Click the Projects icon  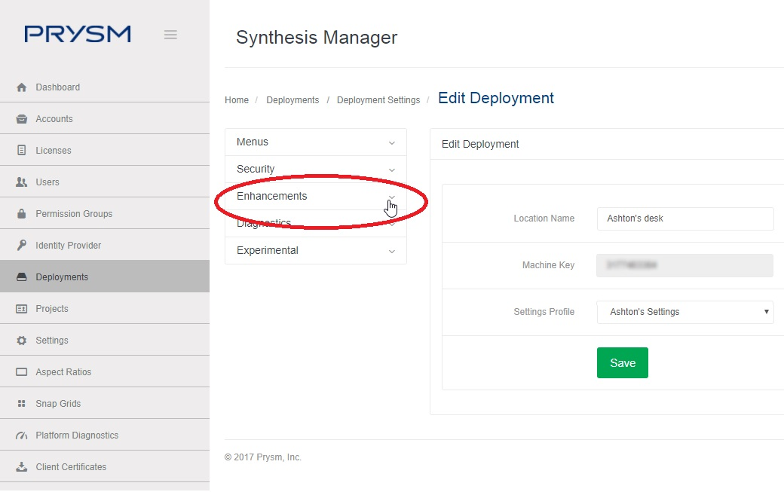[x=22, y=309]
